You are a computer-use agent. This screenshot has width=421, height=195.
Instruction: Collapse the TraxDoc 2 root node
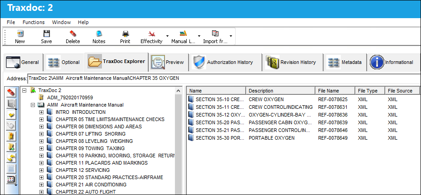point(24,91)
